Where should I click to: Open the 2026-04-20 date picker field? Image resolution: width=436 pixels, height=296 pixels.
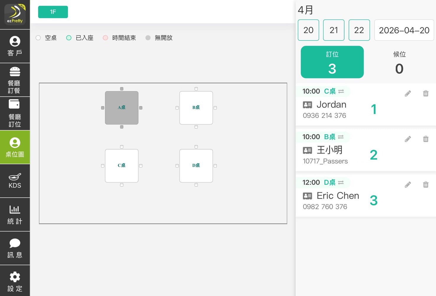pyautogui.click(x=404, y=30)
